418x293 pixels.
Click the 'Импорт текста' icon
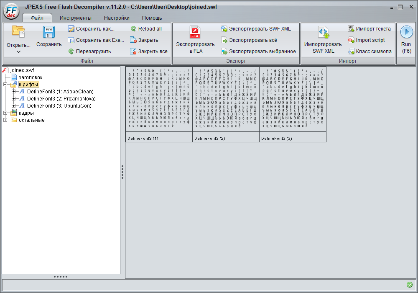[x=351, y=28]
